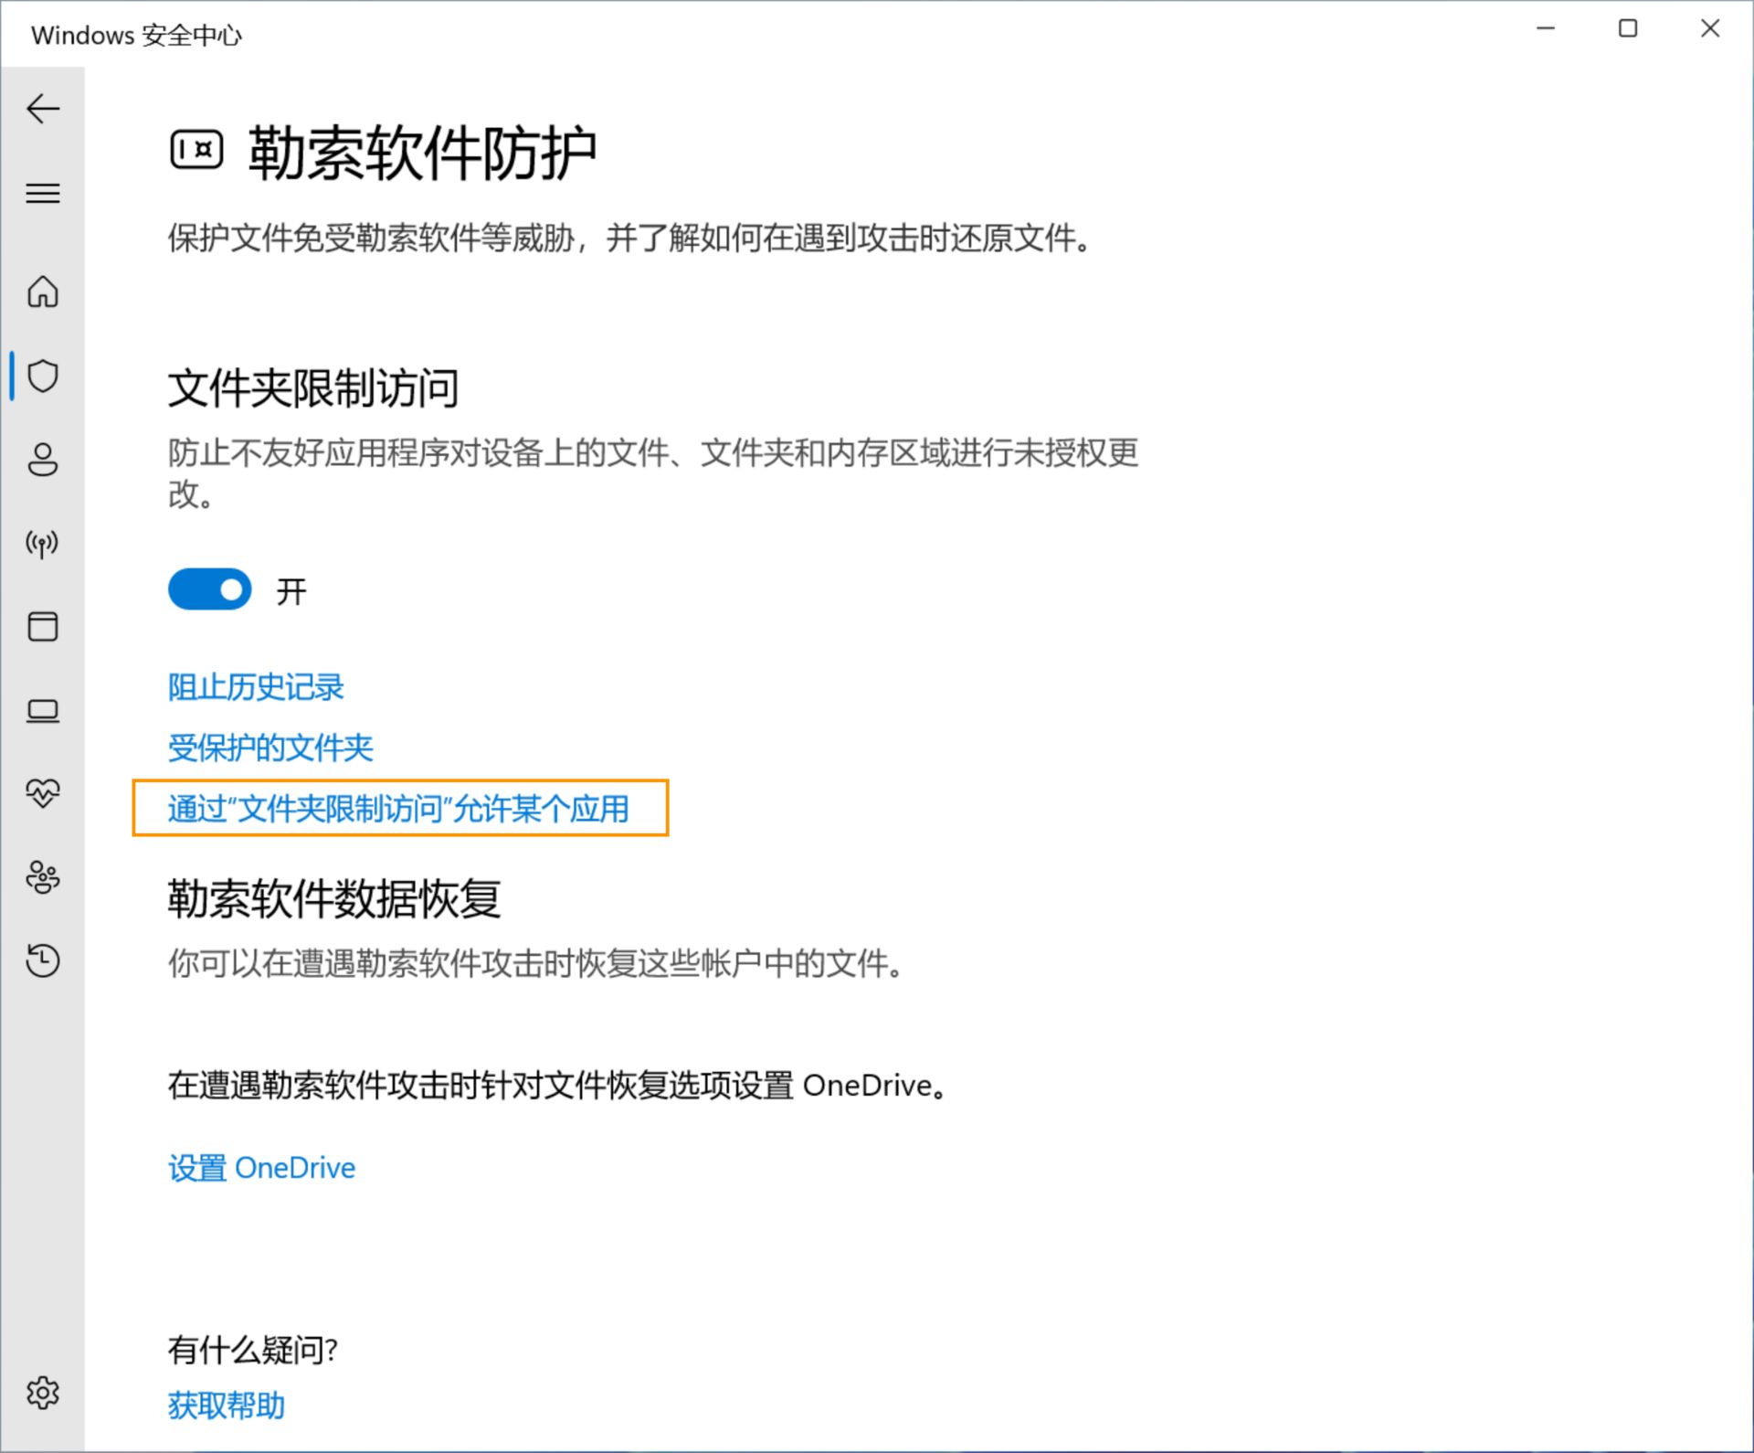
Task: Open Device performance & health heart icon
Action: pyautogui.click(x=43, y=792)
